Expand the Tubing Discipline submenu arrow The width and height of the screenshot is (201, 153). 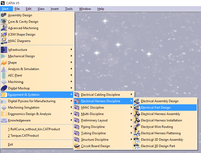tap(131, 133)
